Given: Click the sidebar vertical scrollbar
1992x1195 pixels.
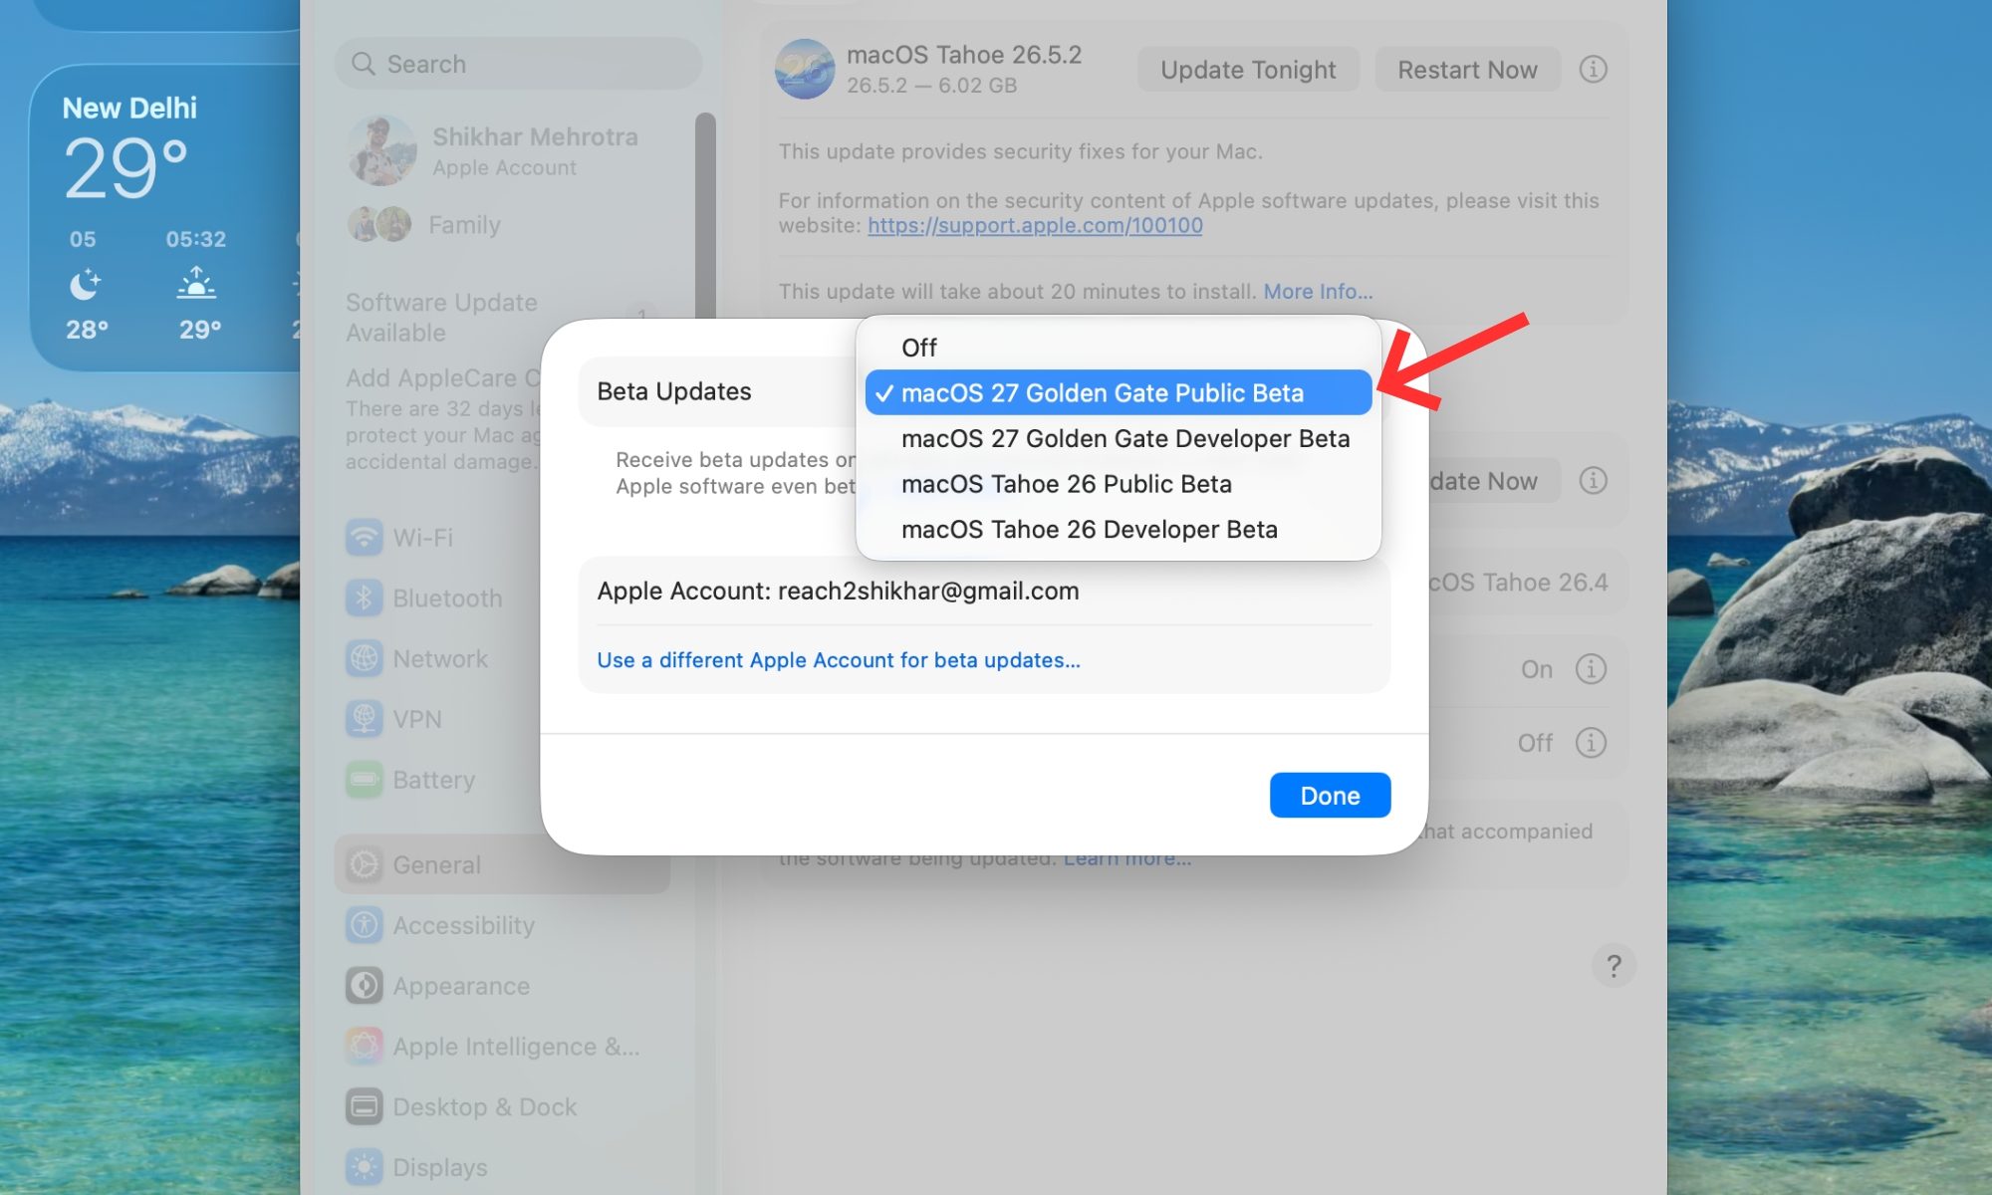Looking at the screenshot, I should (705, 214).
